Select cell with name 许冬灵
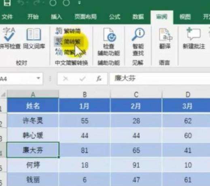 pyautogui.click(x=33, y=120)
